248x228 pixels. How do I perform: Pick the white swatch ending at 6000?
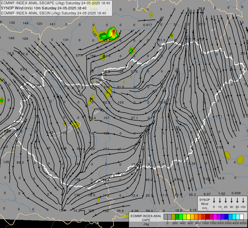pyautogui.click(x=242, y=217)
